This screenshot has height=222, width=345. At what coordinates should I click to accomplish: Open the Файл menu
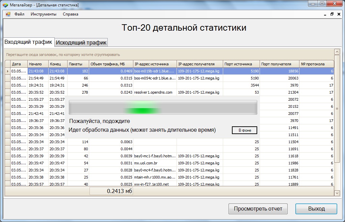click(x=19, y=14)
